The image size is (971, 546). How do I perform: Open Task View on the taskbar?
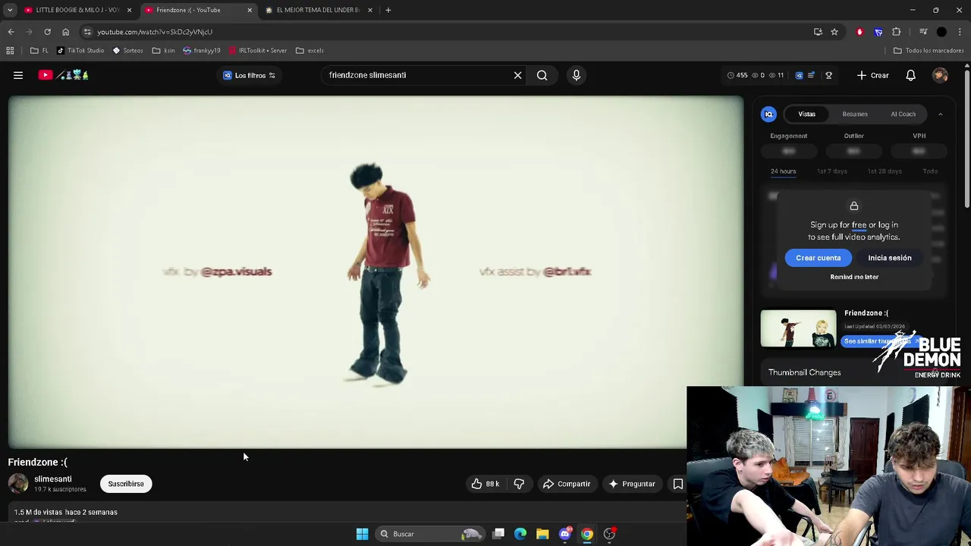pyautogui.click(x=498, y=534)
